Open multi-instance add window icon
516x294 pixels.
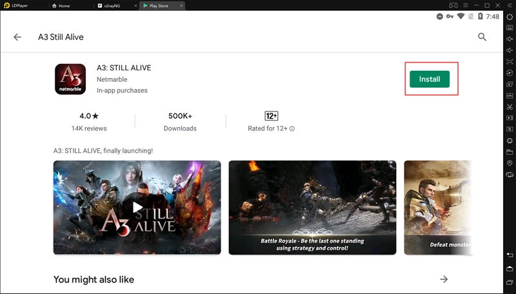[510, 84]
